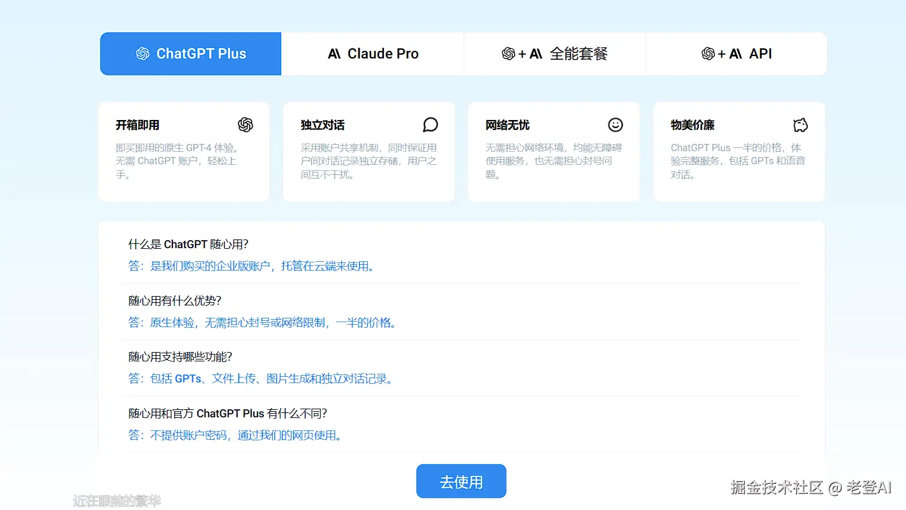The height and width of the screenshot is (510, 906).
Task: Click the OpenAI icon on 开箱即用 card
Action: (x=245, y=125)
